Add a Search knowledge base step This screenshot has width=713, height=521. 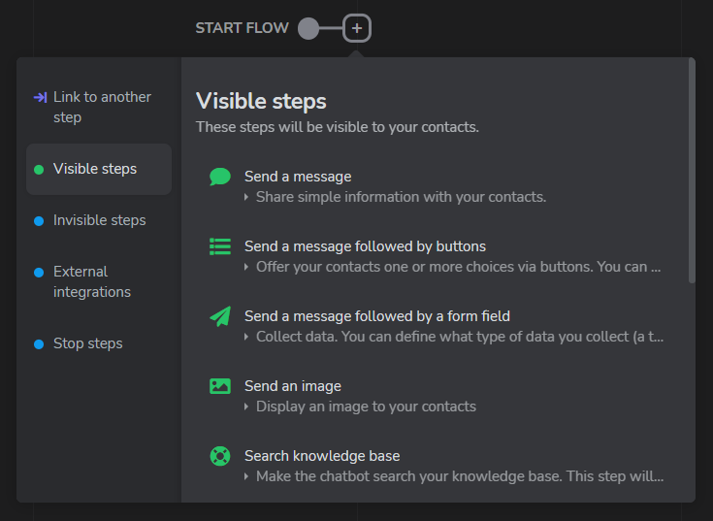click(437, 466)
